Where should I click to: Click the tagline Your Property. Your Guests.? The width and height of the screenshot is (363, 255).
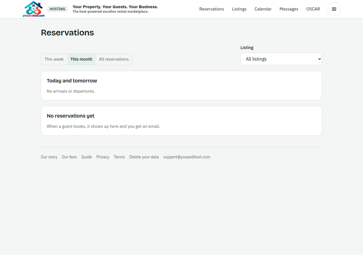[115, 7]
